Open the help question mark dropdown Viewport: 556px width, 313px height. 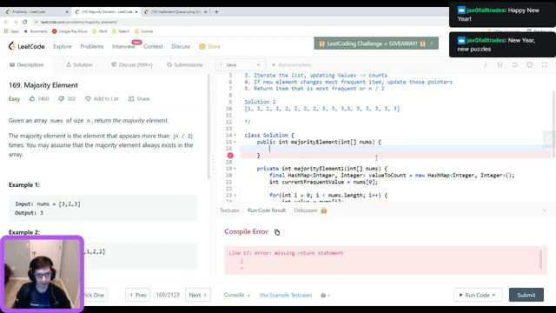[x=325, y=296]
